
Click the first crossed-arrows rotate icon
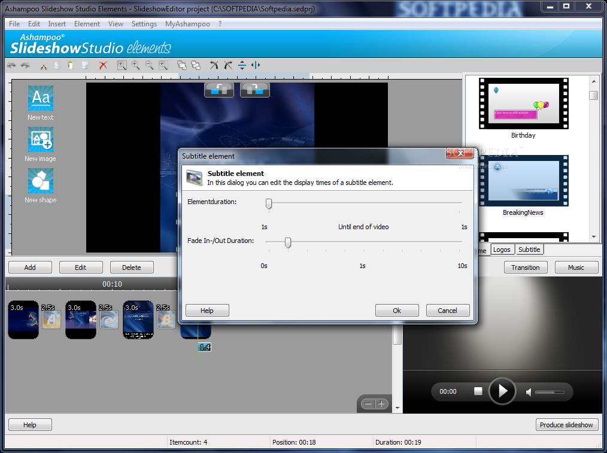pyautogui.click(x=214, y=65)
